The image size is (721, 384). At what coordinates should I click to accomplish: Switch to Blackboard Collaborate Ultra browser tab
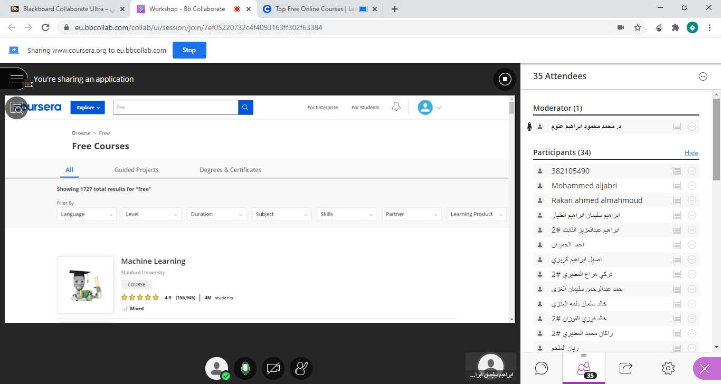pyautogui.click(x=67, y=9)
